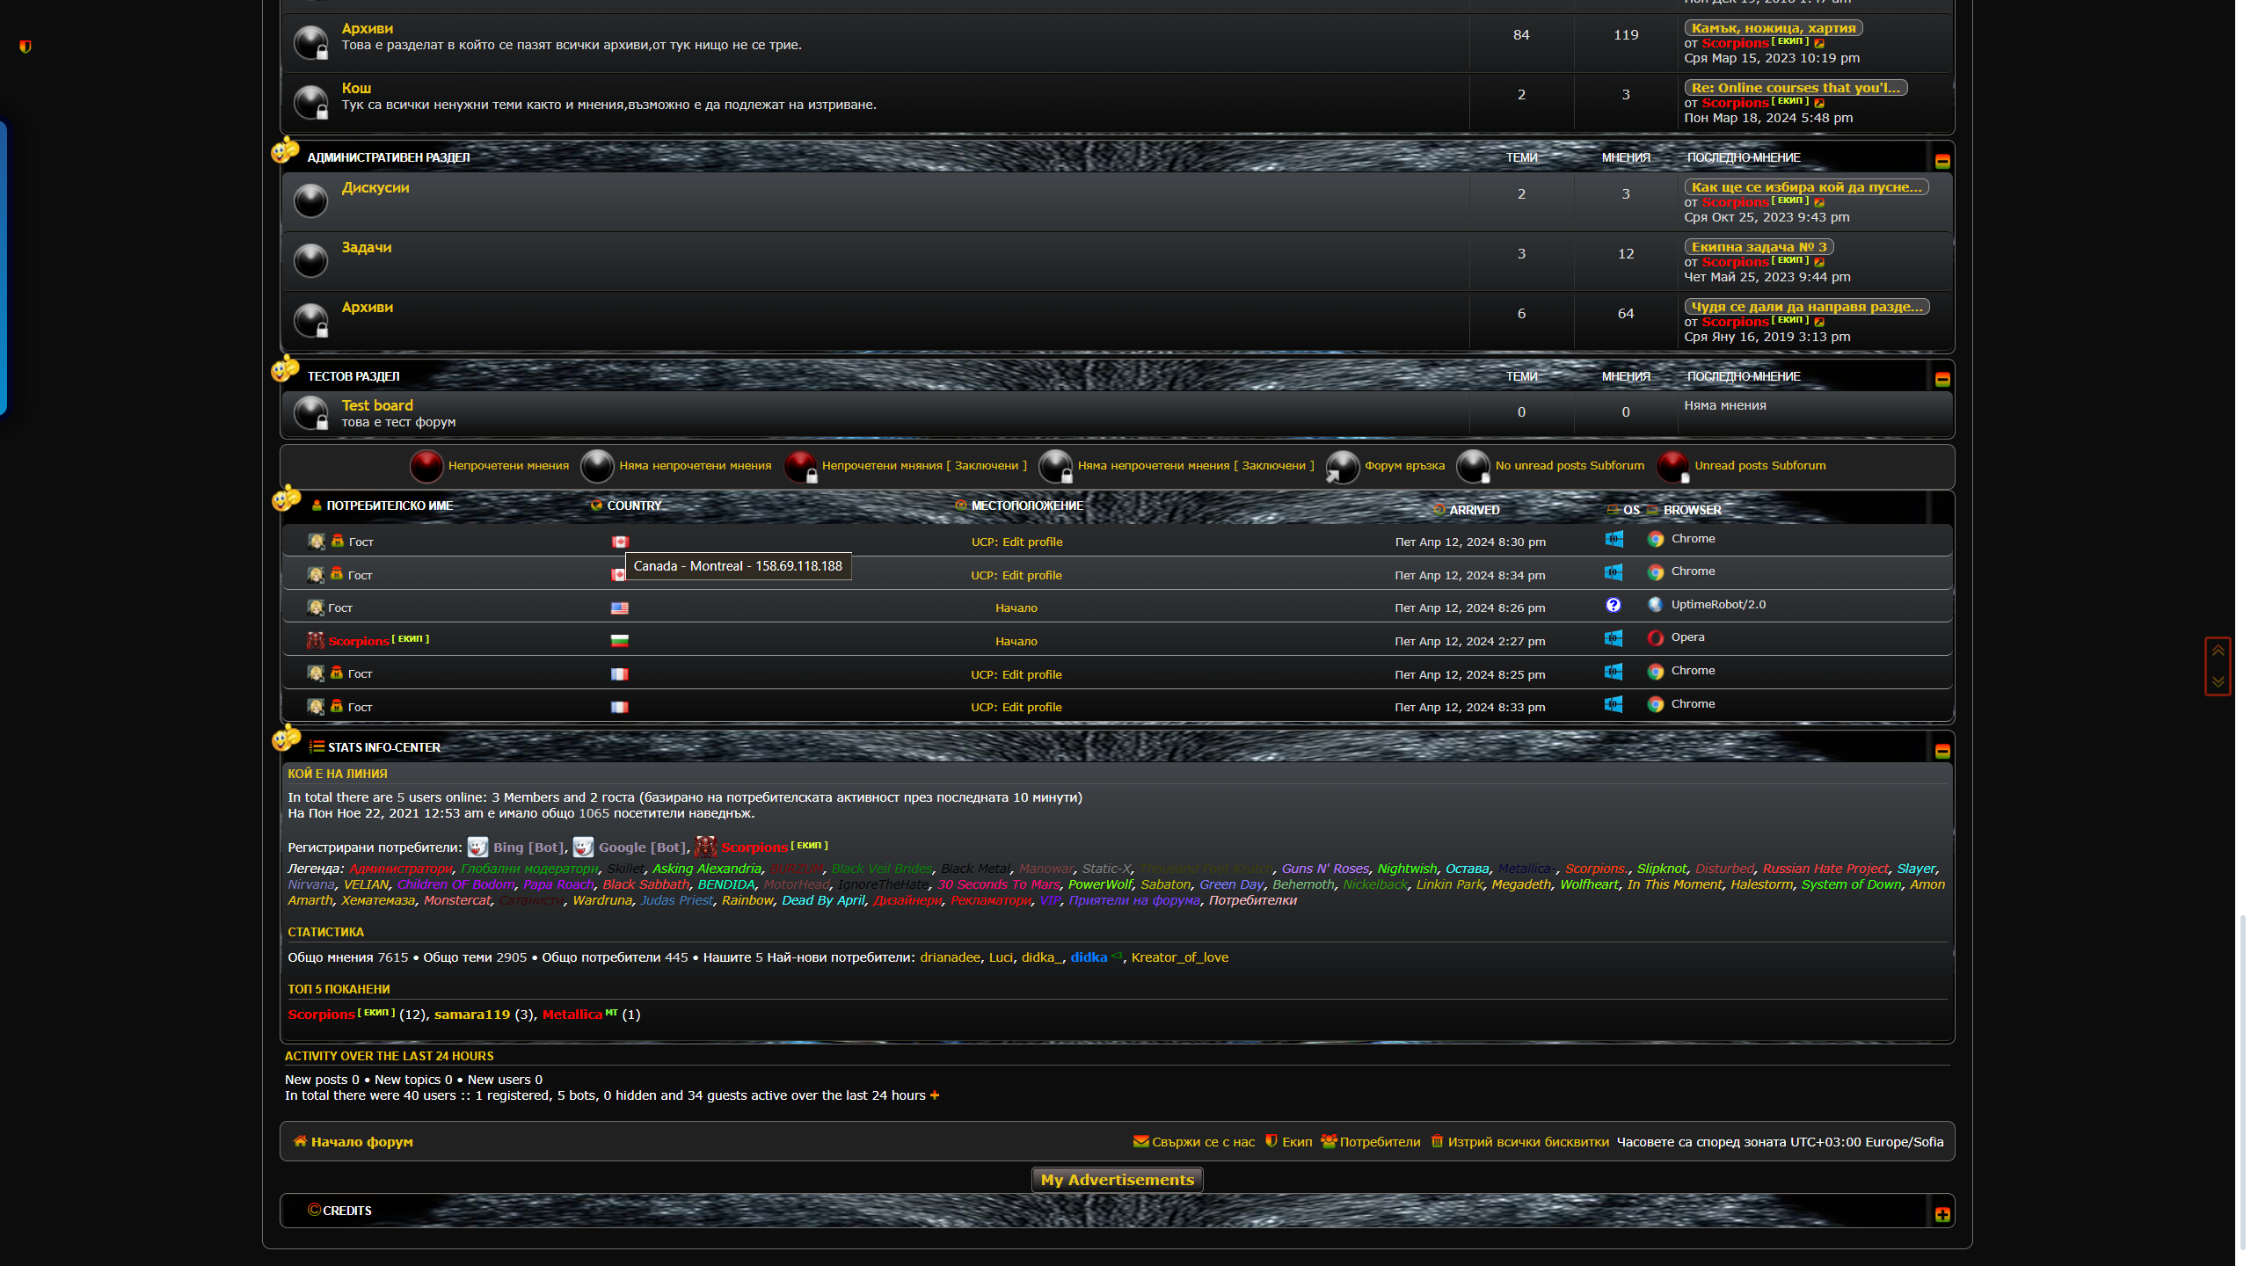Screen dimensions: 2251x1266
Task: Click shield icon at top left corner
Action: point(25,47)
